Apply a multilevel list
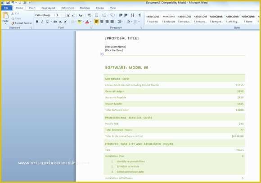The image size is (261, 183). [112, 15]
